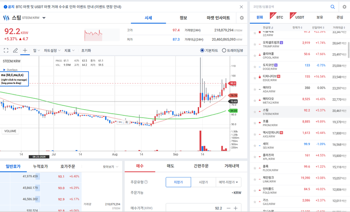Open the 간편주문 tab
Screen dimensions: 350x212
[x=201, y=166]
